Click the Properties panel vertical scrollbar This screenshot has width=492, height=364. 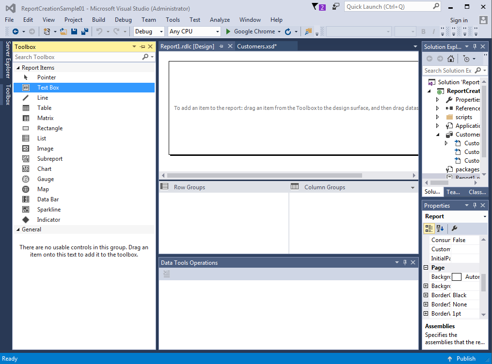coord(483,282)
